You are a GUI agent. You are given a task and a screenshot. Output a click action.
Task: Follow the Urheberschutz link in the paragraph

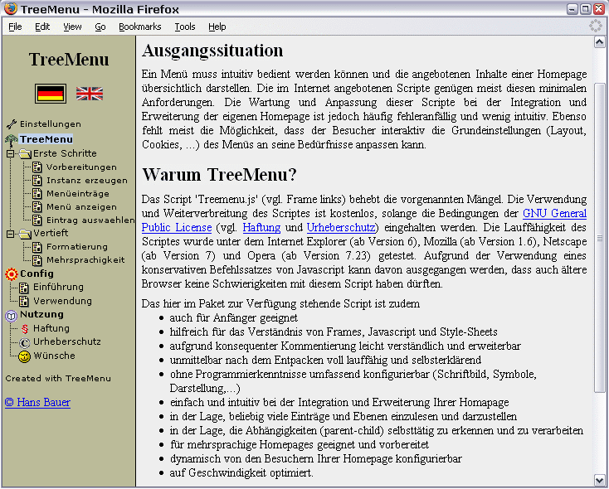(x=341, y=228)
